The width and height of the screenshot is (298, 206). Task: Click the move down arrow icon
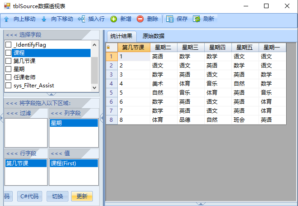(x=44, y=19)
